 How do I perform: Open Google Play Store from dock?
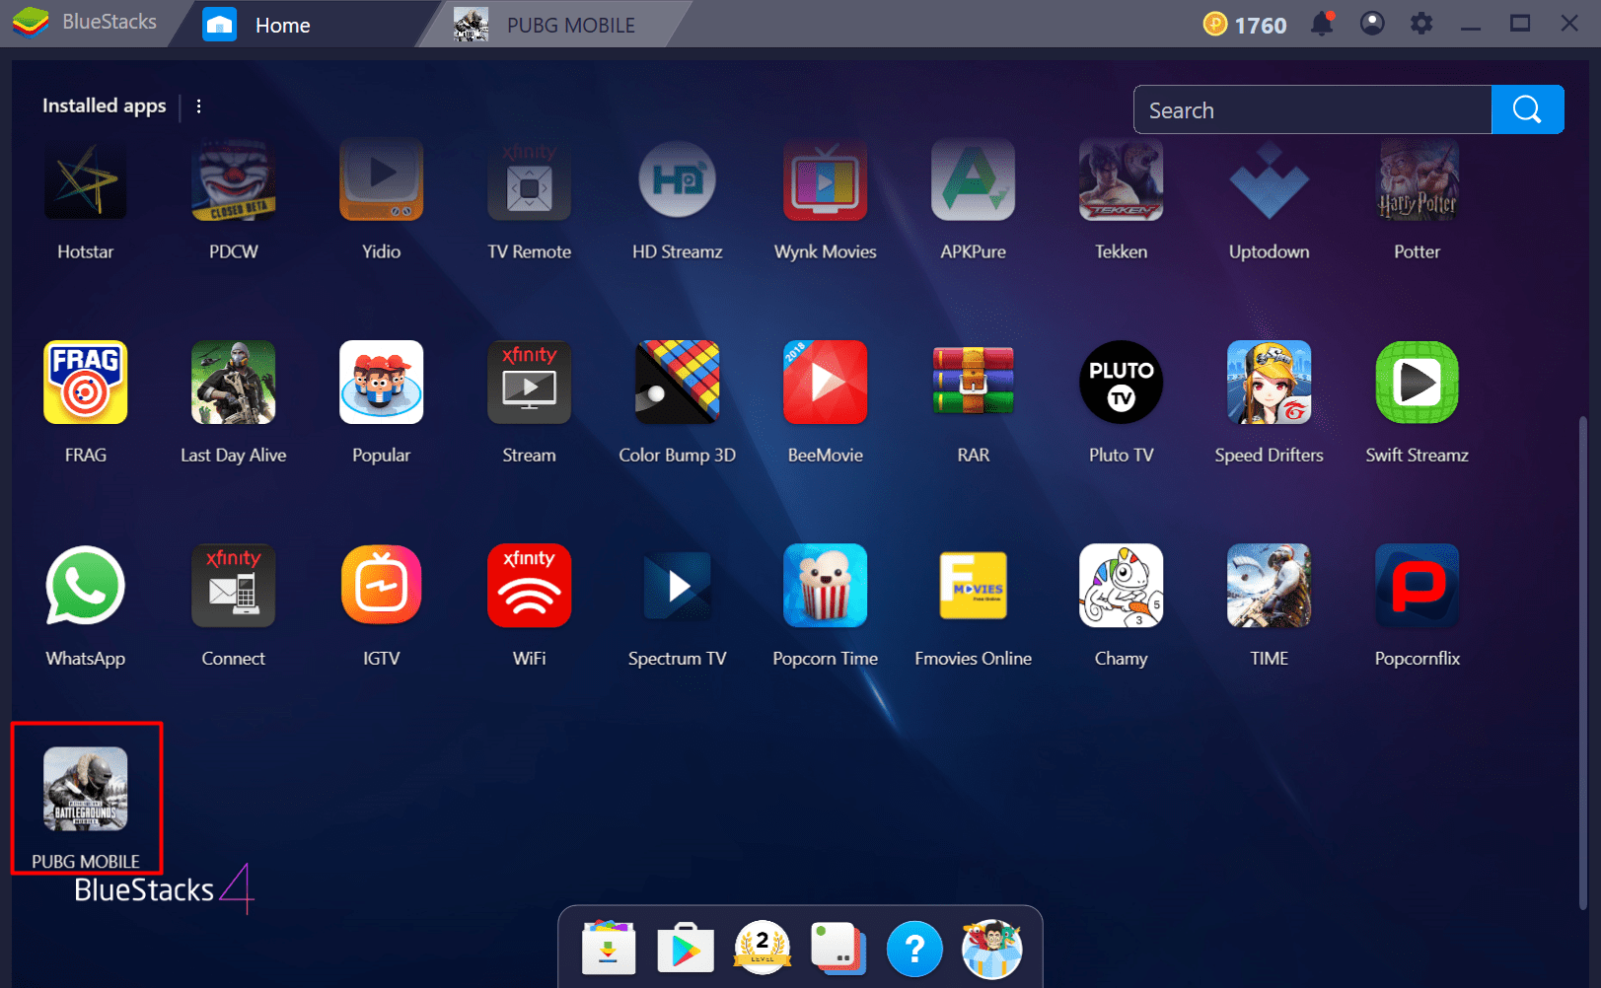(686, 949)
